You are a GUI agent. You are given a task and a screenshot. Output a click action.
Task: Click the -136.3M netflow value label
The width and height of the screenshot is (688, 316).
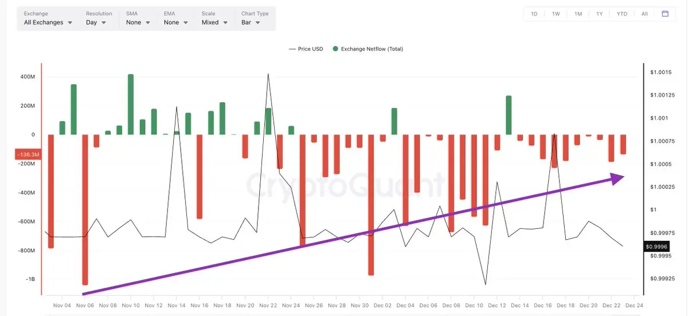(x=28, y=154)
